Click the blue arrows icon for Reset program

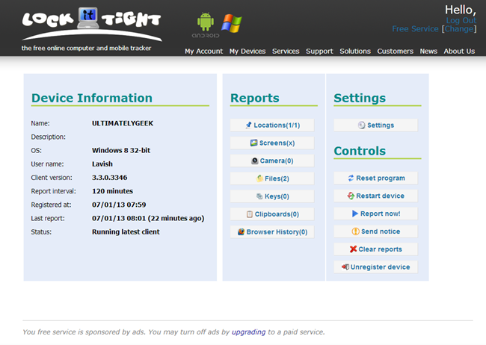pyautogui.click(x=351, y=178)
